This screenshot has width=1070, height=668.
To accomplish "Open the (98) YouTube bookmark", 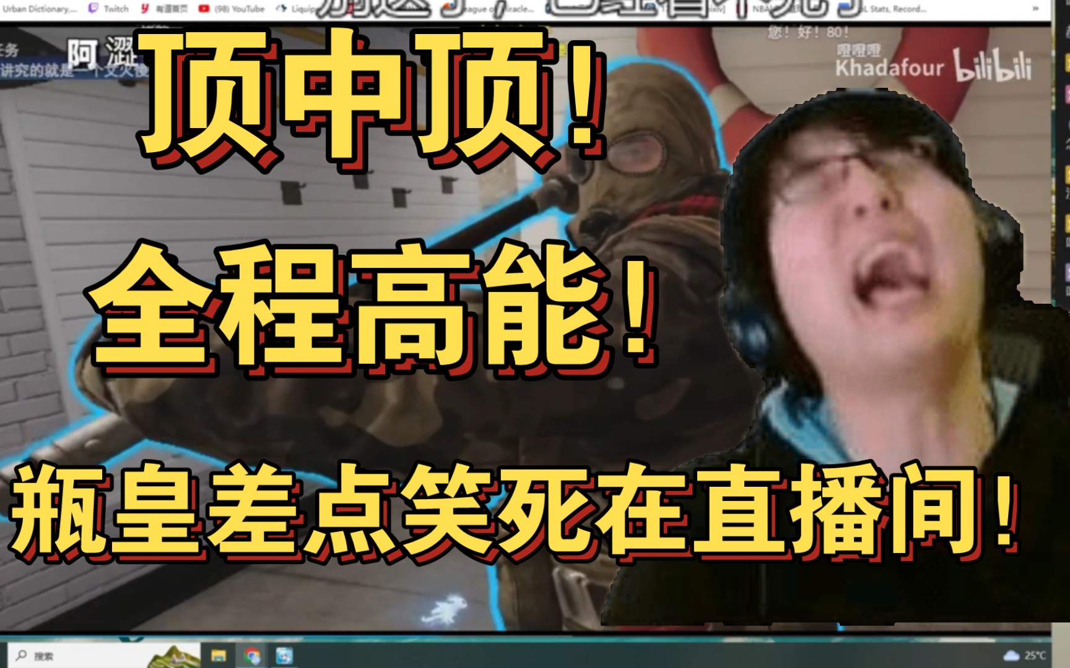I will tap(232, 9).
